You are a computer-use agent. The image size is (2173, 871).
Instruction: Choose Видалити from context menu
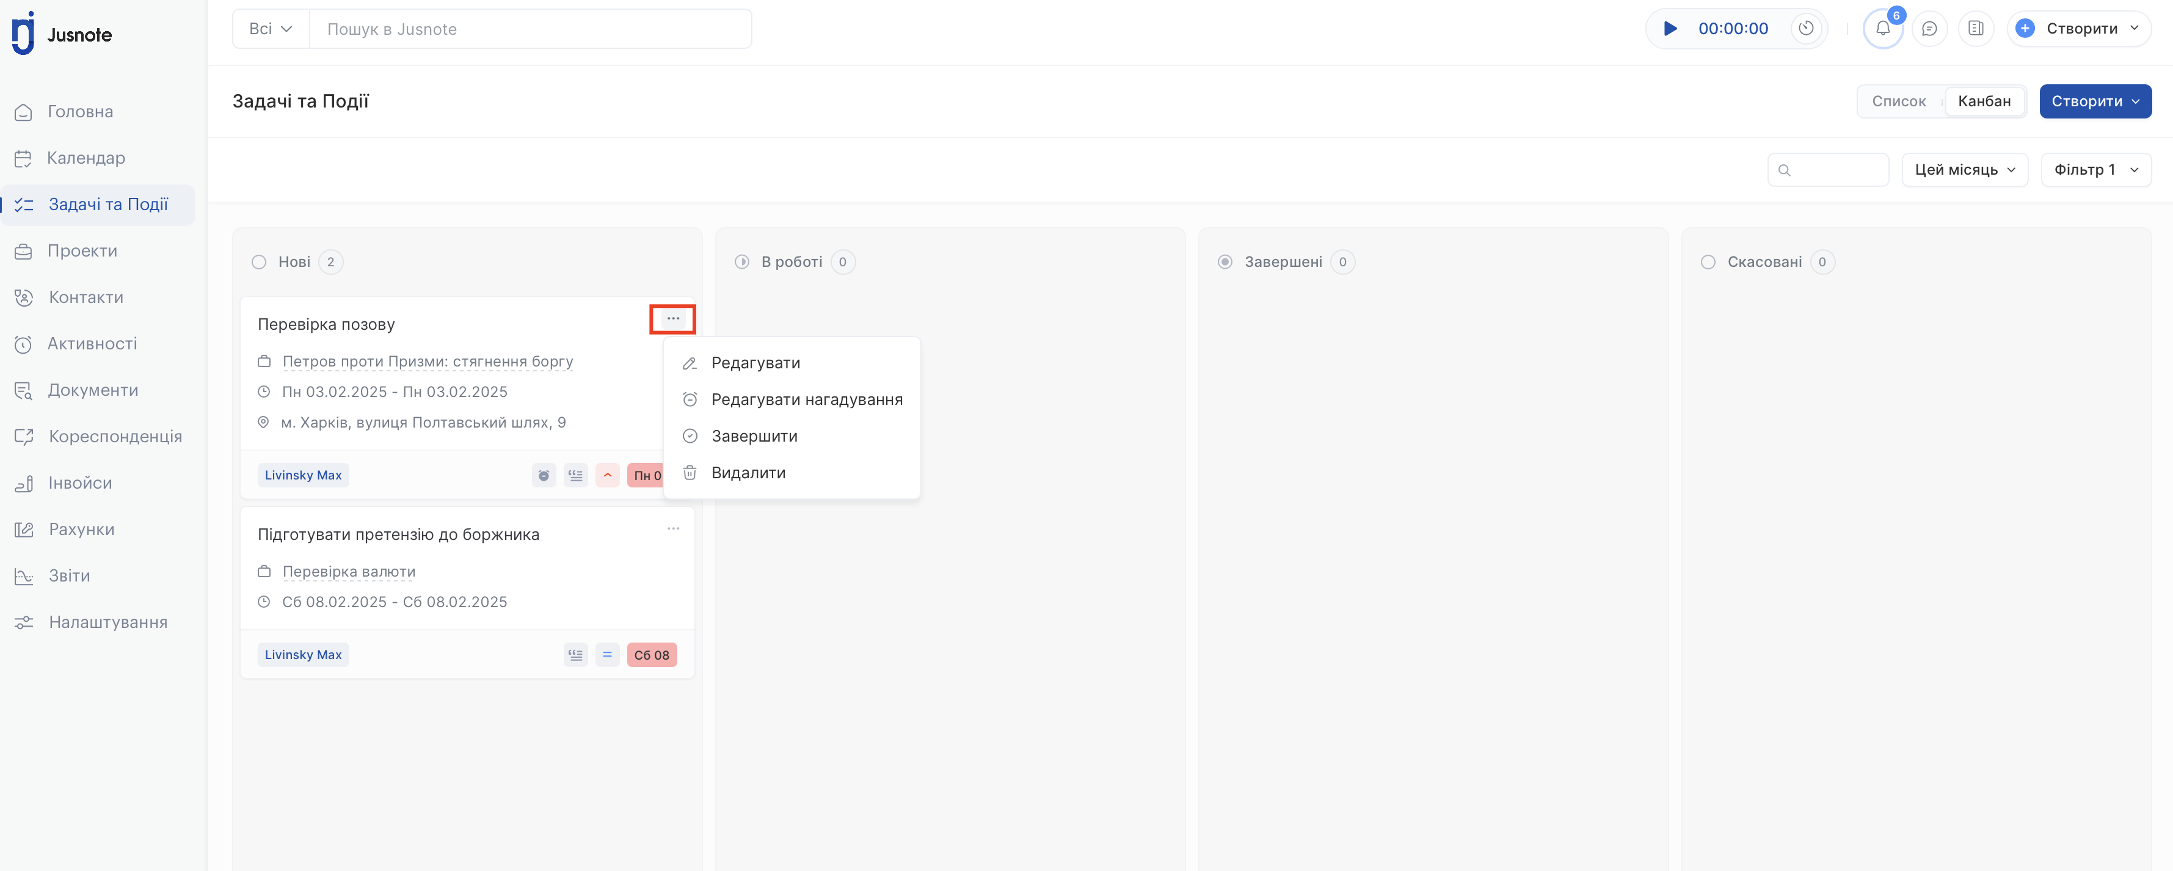pyautogui.click(x=792, y=473)
